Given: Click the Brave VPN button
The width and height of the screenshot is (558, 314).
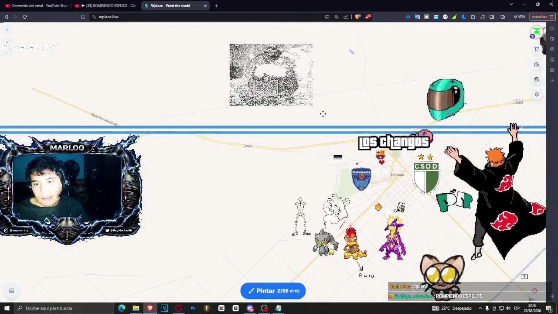Looking at the screenshot, I should coord(519,17).
